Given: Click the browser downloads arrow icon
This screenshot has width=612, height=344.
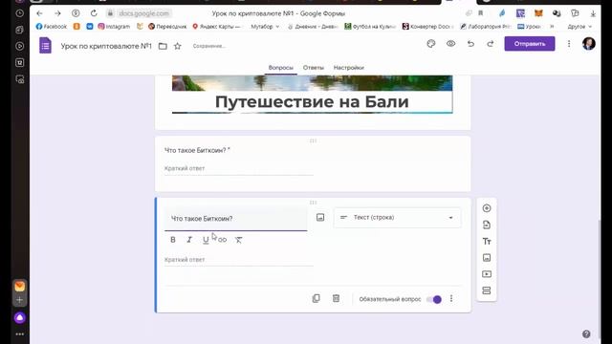Looking at the screenshot, I should click(x=593, y=13).
